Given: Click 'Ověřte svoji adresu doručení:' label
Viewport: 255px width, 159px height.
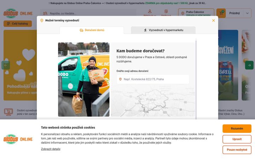Looking at the screenshot, I should [132, 71].
